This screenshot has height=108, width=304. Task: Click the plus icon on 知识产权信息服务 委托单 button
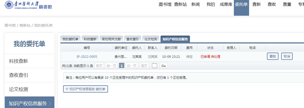67,89
